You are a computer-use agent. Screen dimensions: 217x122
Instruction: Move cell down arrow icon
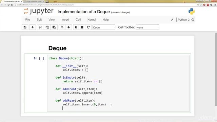pos(68,27)
